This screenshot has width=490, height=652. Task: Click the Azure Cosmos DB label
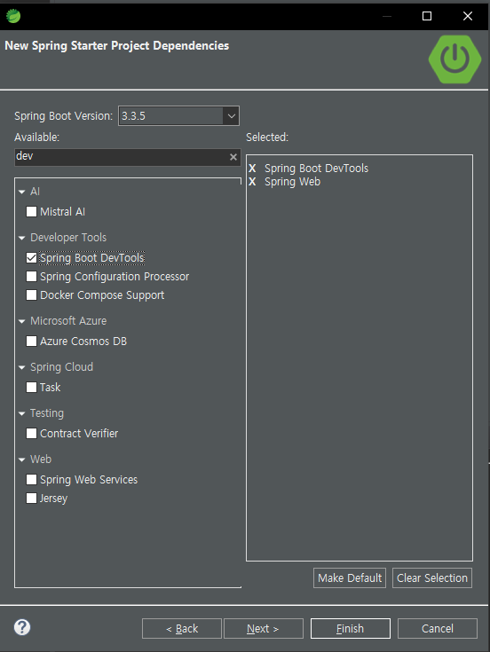[x=83, y=342]
